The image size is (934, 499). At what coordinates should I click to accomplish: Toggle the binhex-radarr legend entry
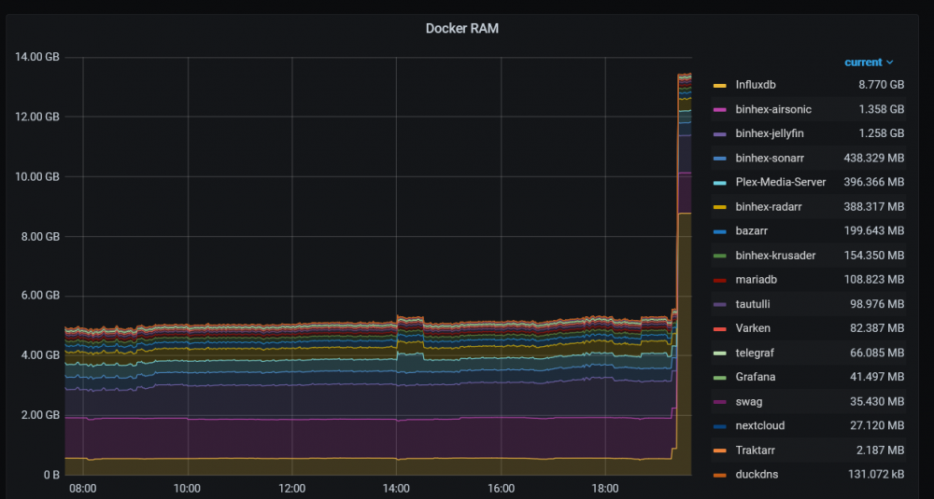point(769,207)
